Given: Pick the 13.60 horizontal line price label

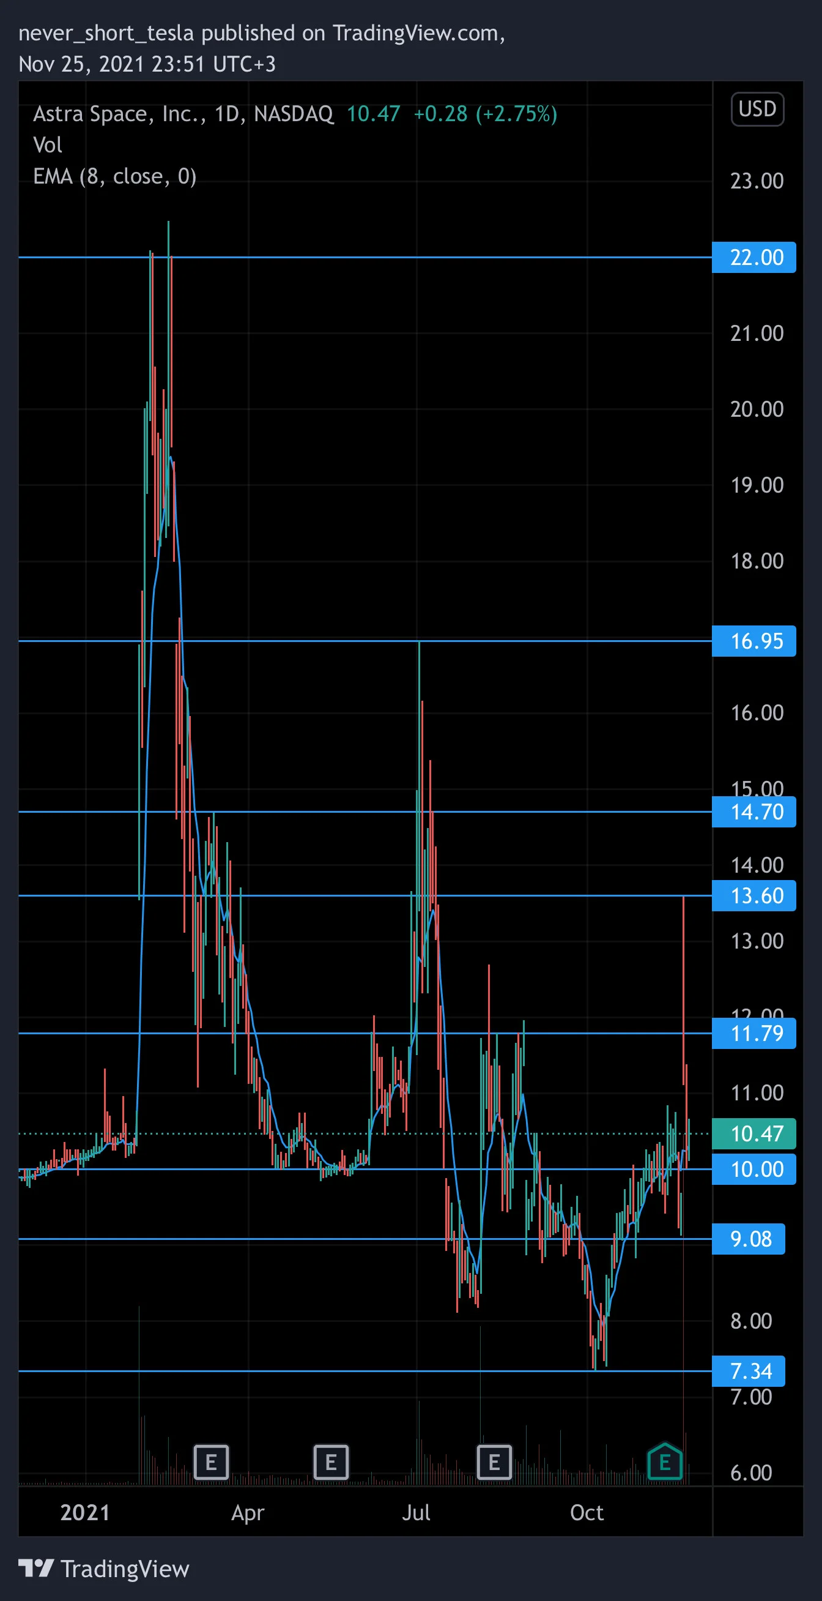Looking at the screenshot, I should tap(754, 895).
